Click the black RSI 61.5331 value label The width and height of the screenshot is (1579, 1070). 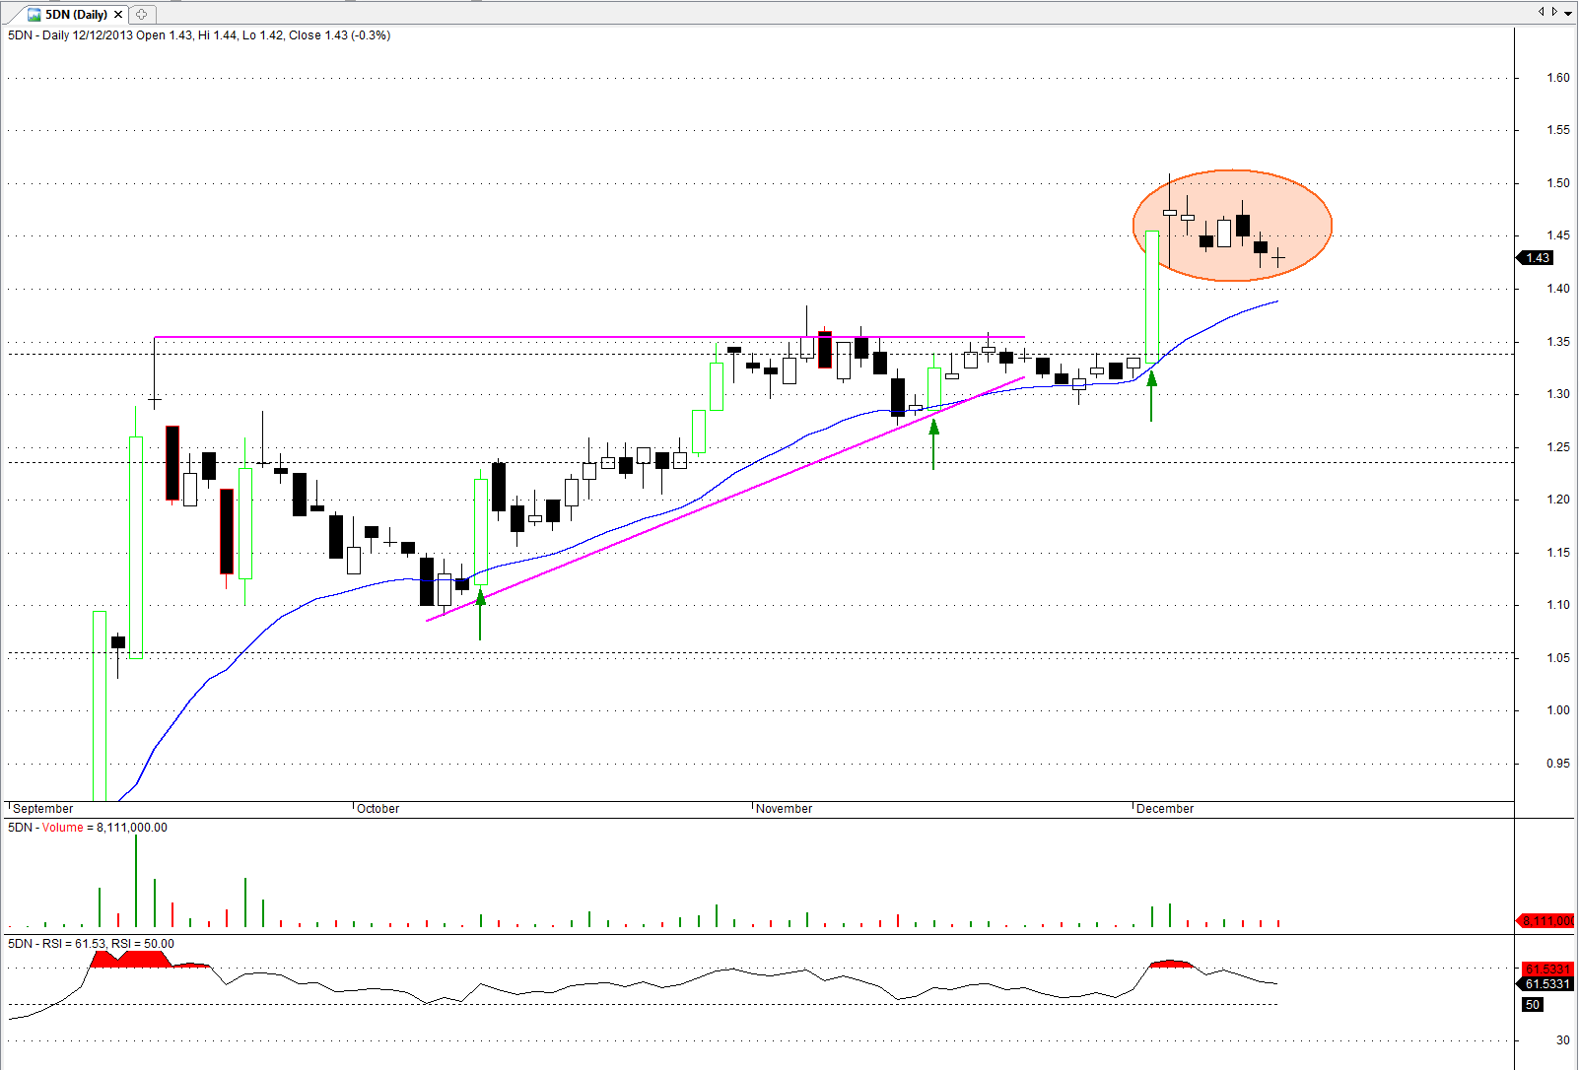[x=1546, y=984]
